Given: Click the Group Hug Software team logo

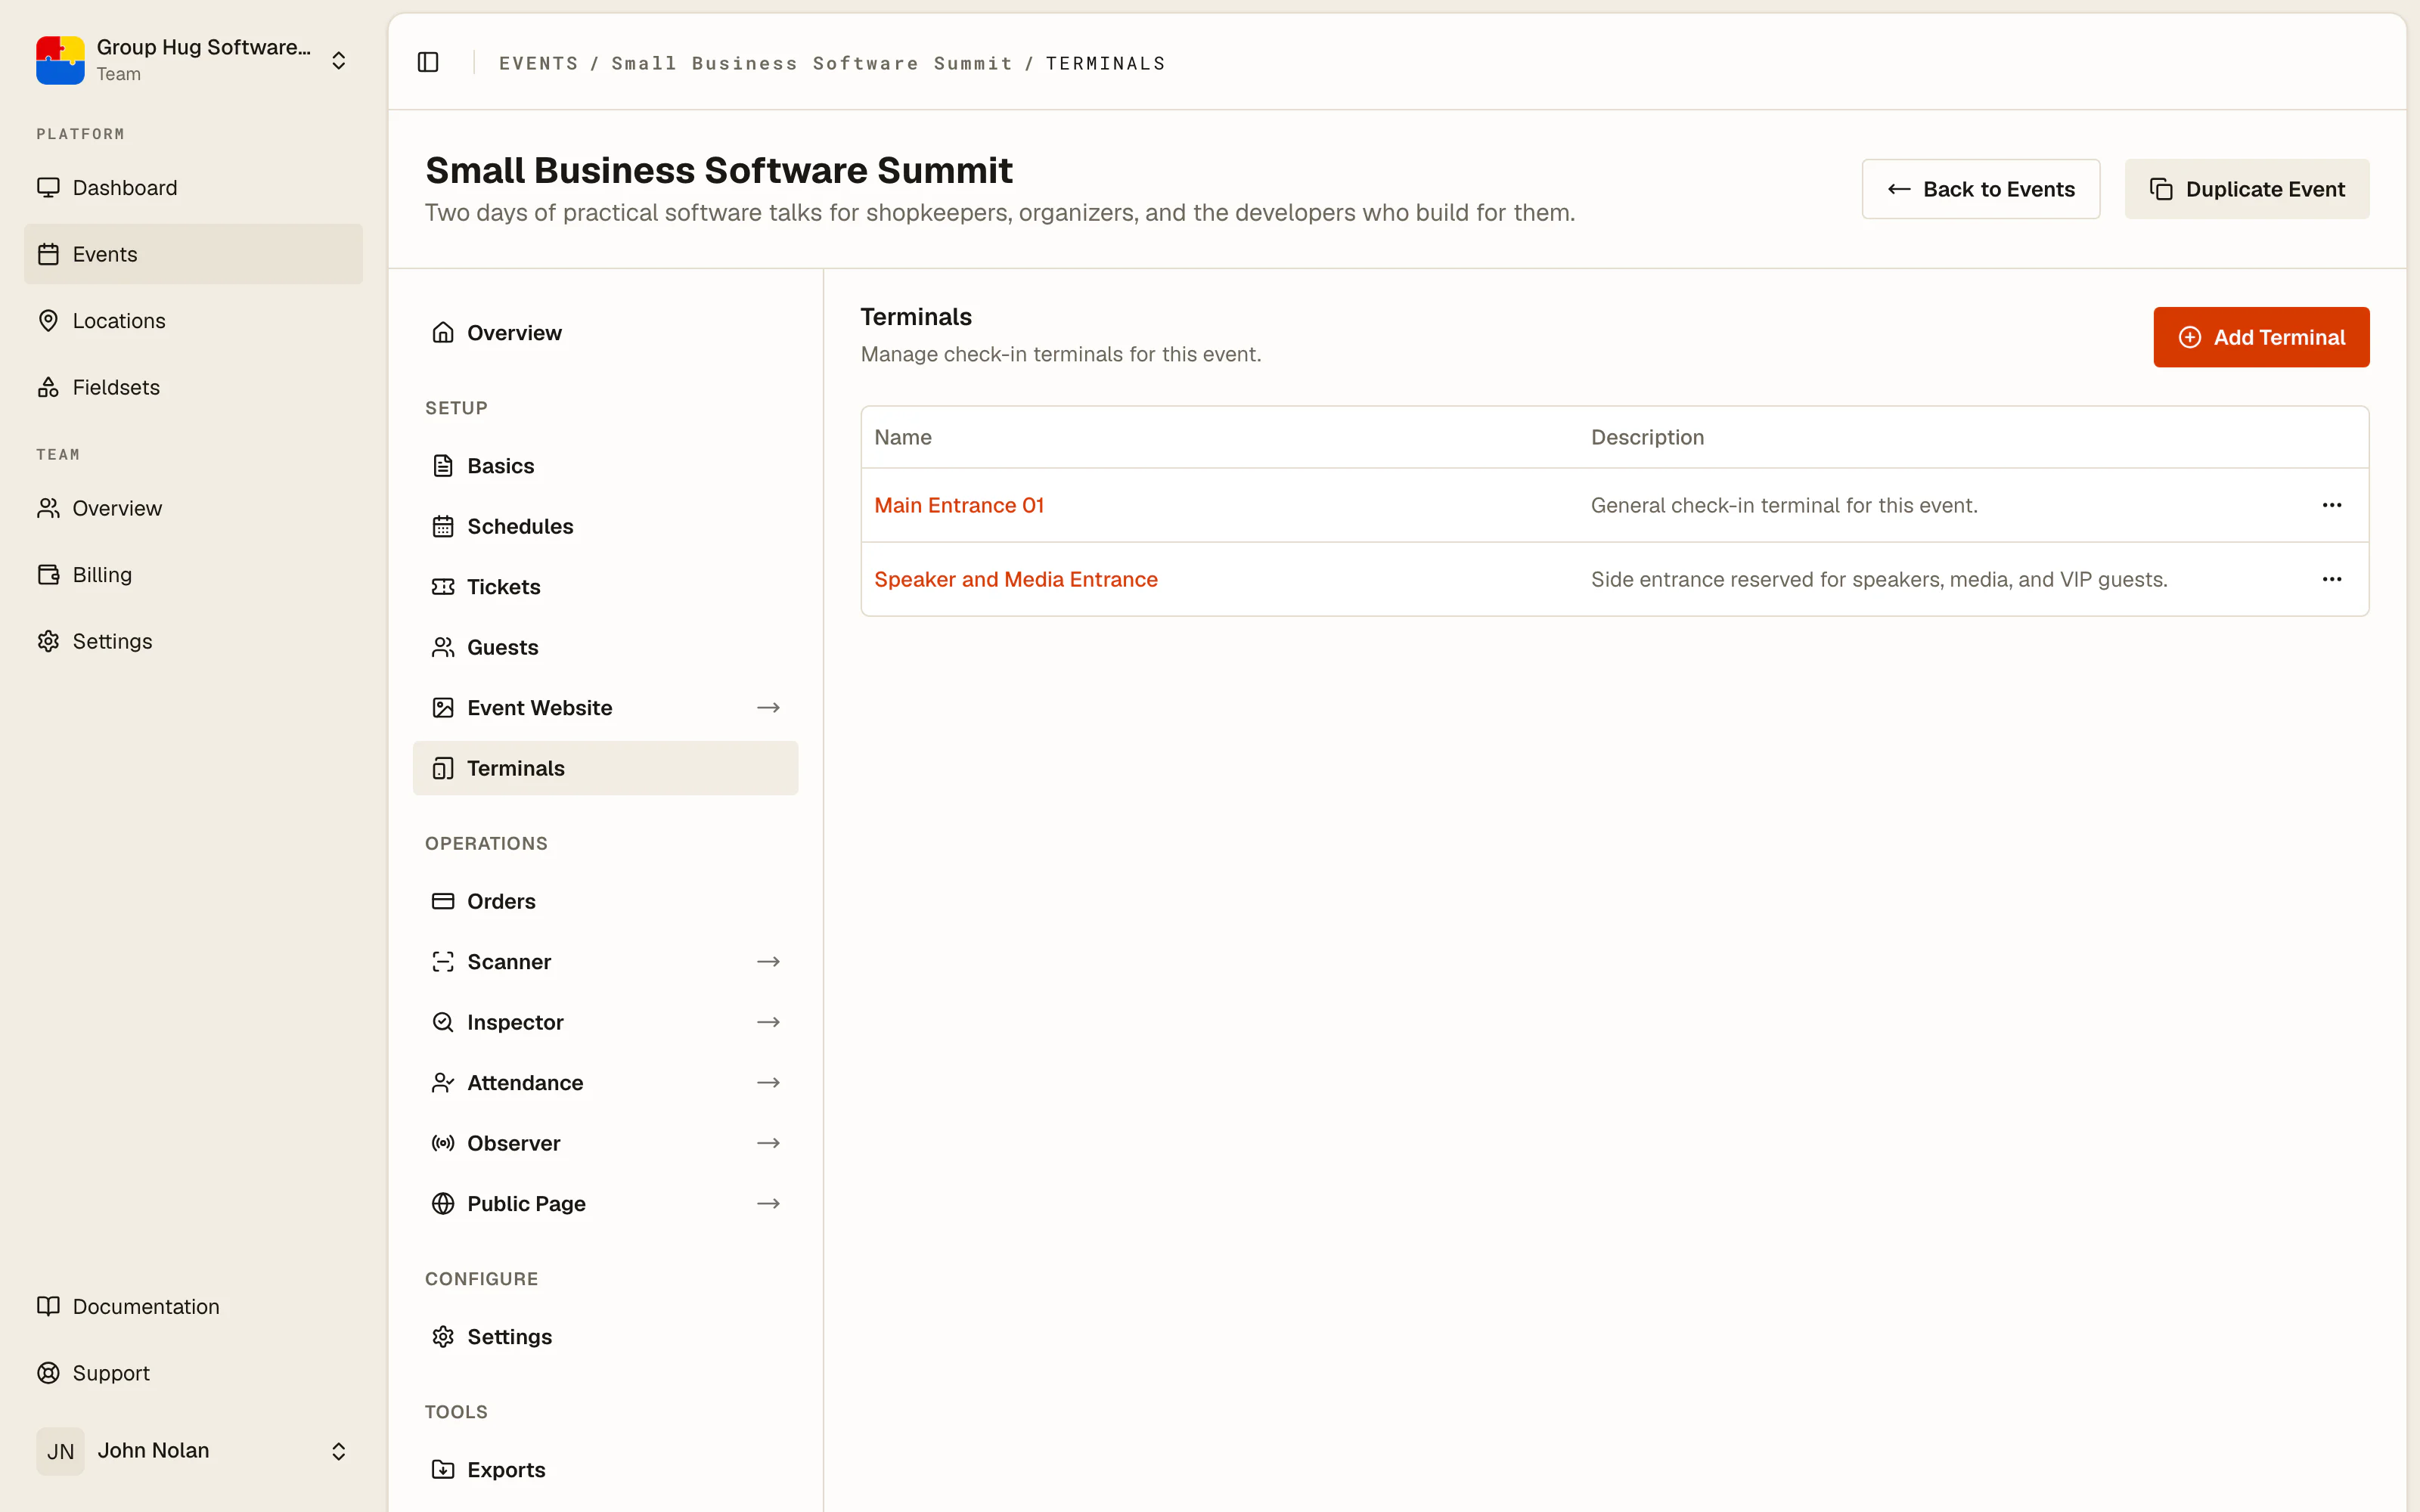Looking at the screenshot, I should click(x=60, y=60).
